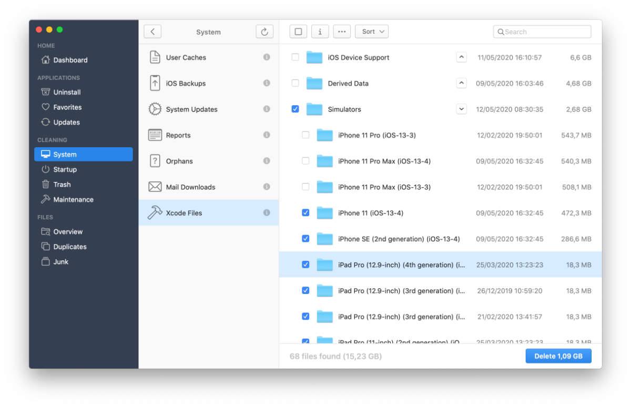
Task: Open Duplicates under Files
Action: 70,247
